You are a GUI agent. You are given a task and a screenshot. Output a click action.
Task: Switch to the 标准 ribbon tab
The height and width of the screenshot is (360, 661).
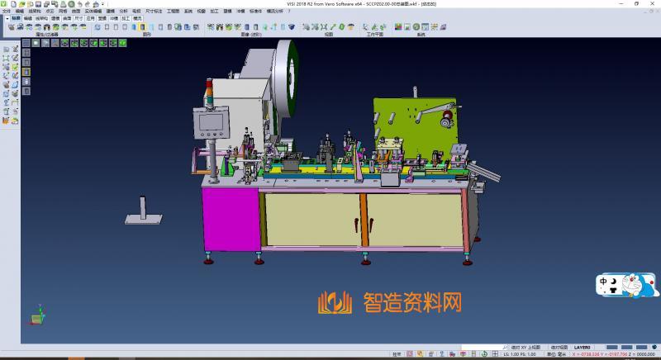[x=15, y=17]
